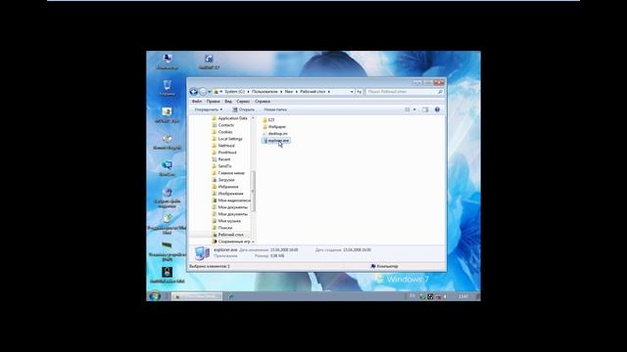Select the System (C:) breadcrumb segment

[x=234, y=92]
